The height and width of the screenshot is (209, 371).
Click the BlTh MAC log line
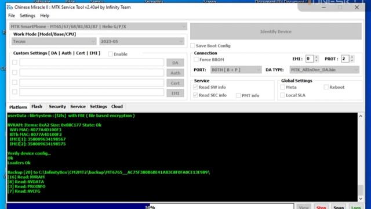[35, 134]
